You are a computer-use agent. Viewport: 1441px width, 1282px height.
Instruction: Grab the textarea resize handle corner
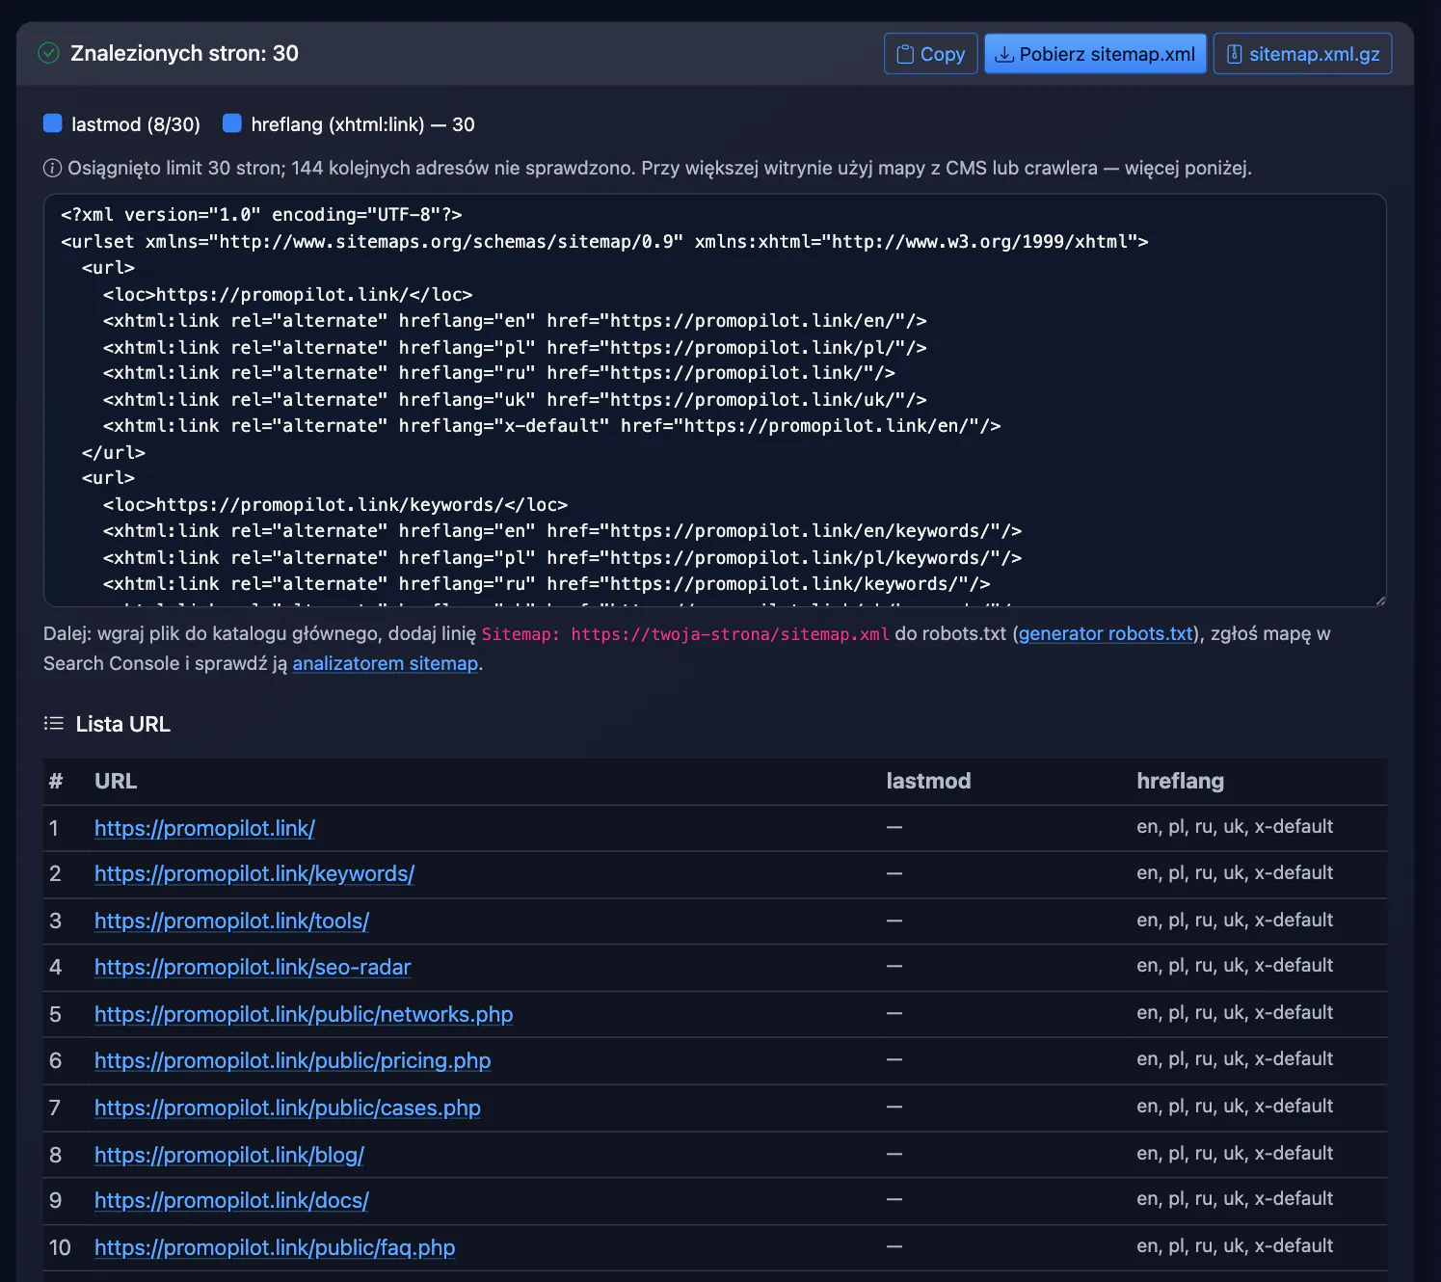pos(1380,601)
